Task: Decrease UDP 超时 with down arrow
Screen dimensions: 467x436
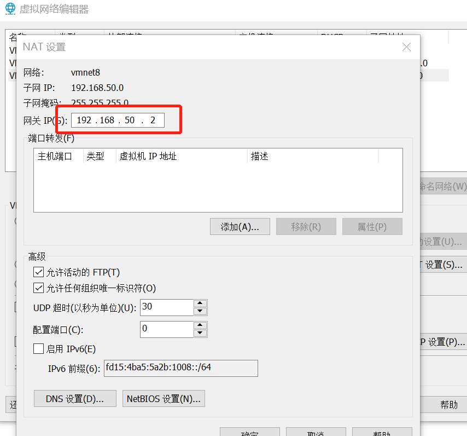Action: (x=200, y=311)
